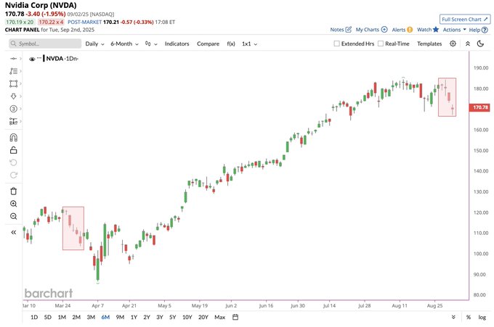Viewport: 494px width, 327px height.
Task: Select the 1M range
Action: point(62,318)
